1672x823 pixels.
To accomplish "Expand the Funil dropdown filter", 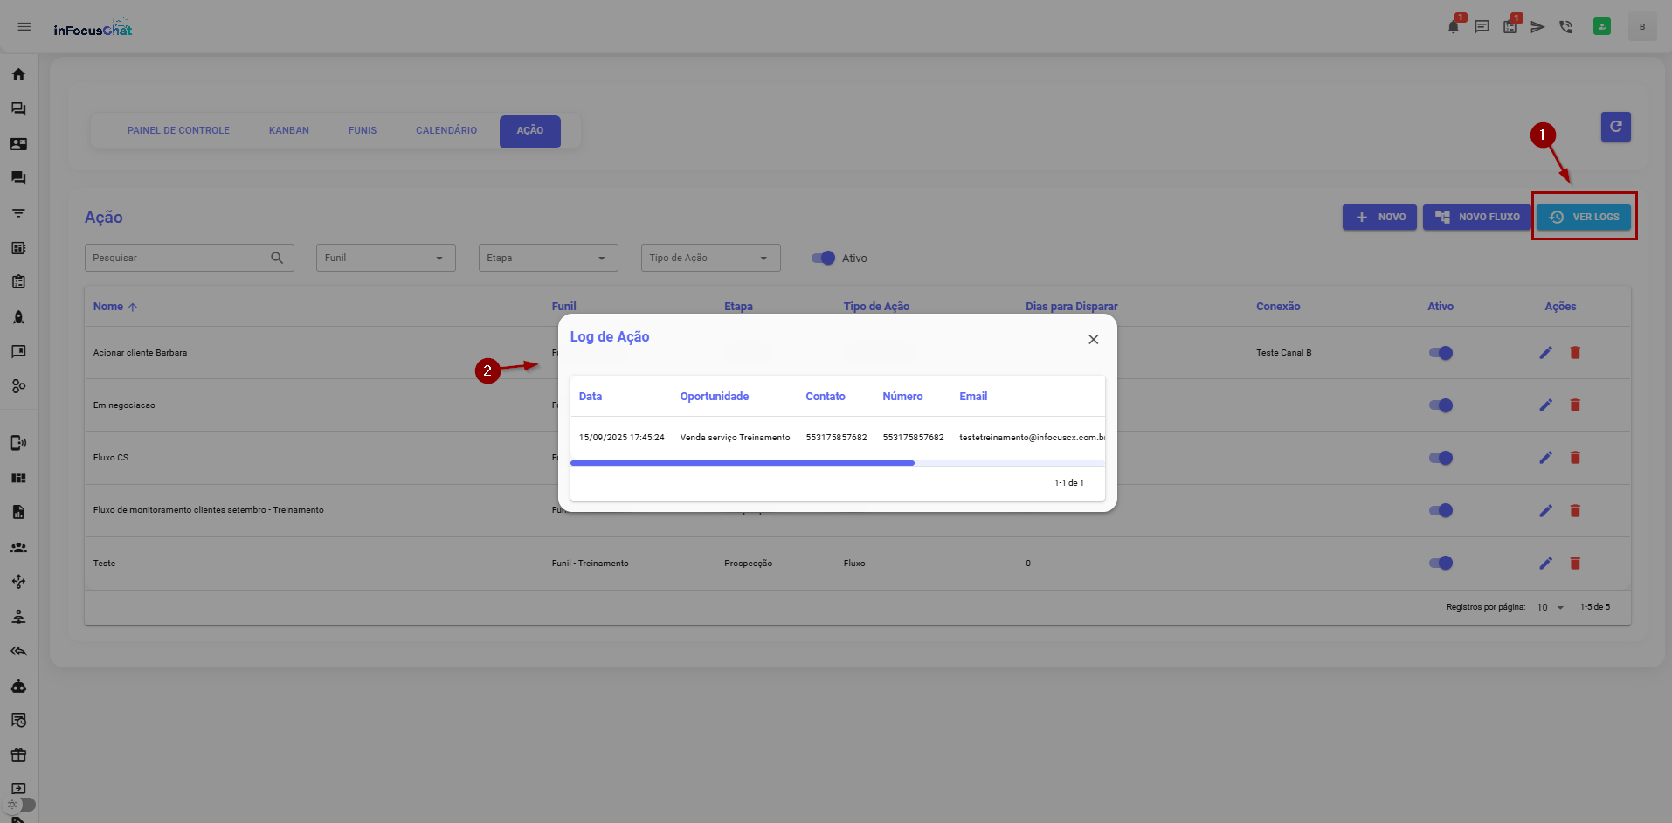I will tap(385, 258).
